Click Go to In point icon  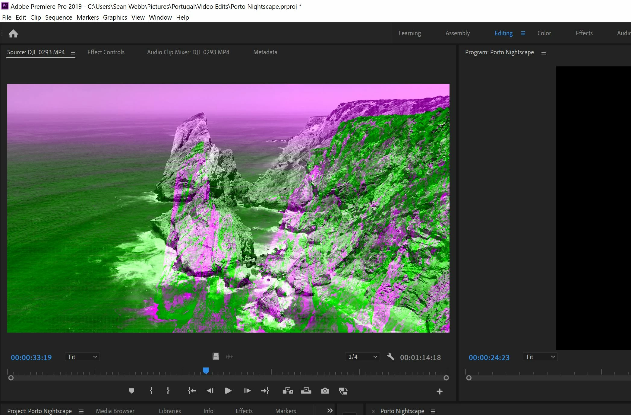click(x=192, y=391)
